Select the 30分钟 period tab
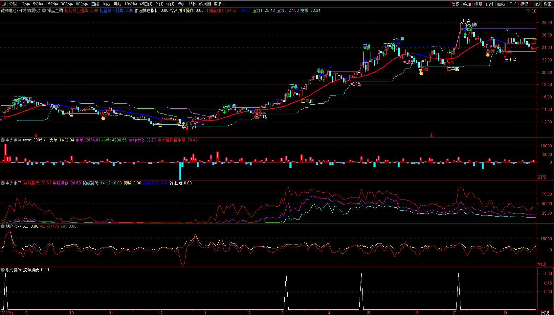 pos(67,4)
